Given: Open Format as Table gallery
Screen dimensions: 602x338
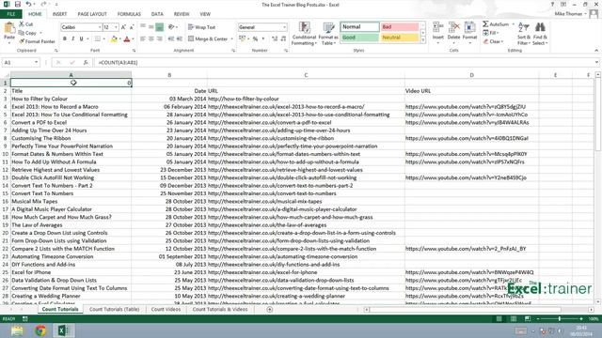Looking at the screenshot, I should (x=328, y=34).
